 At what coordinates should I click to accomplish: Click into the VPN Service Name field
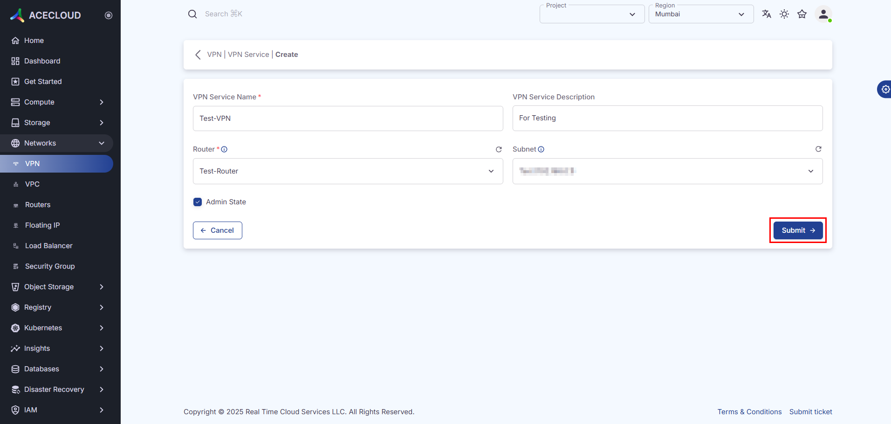348,118
